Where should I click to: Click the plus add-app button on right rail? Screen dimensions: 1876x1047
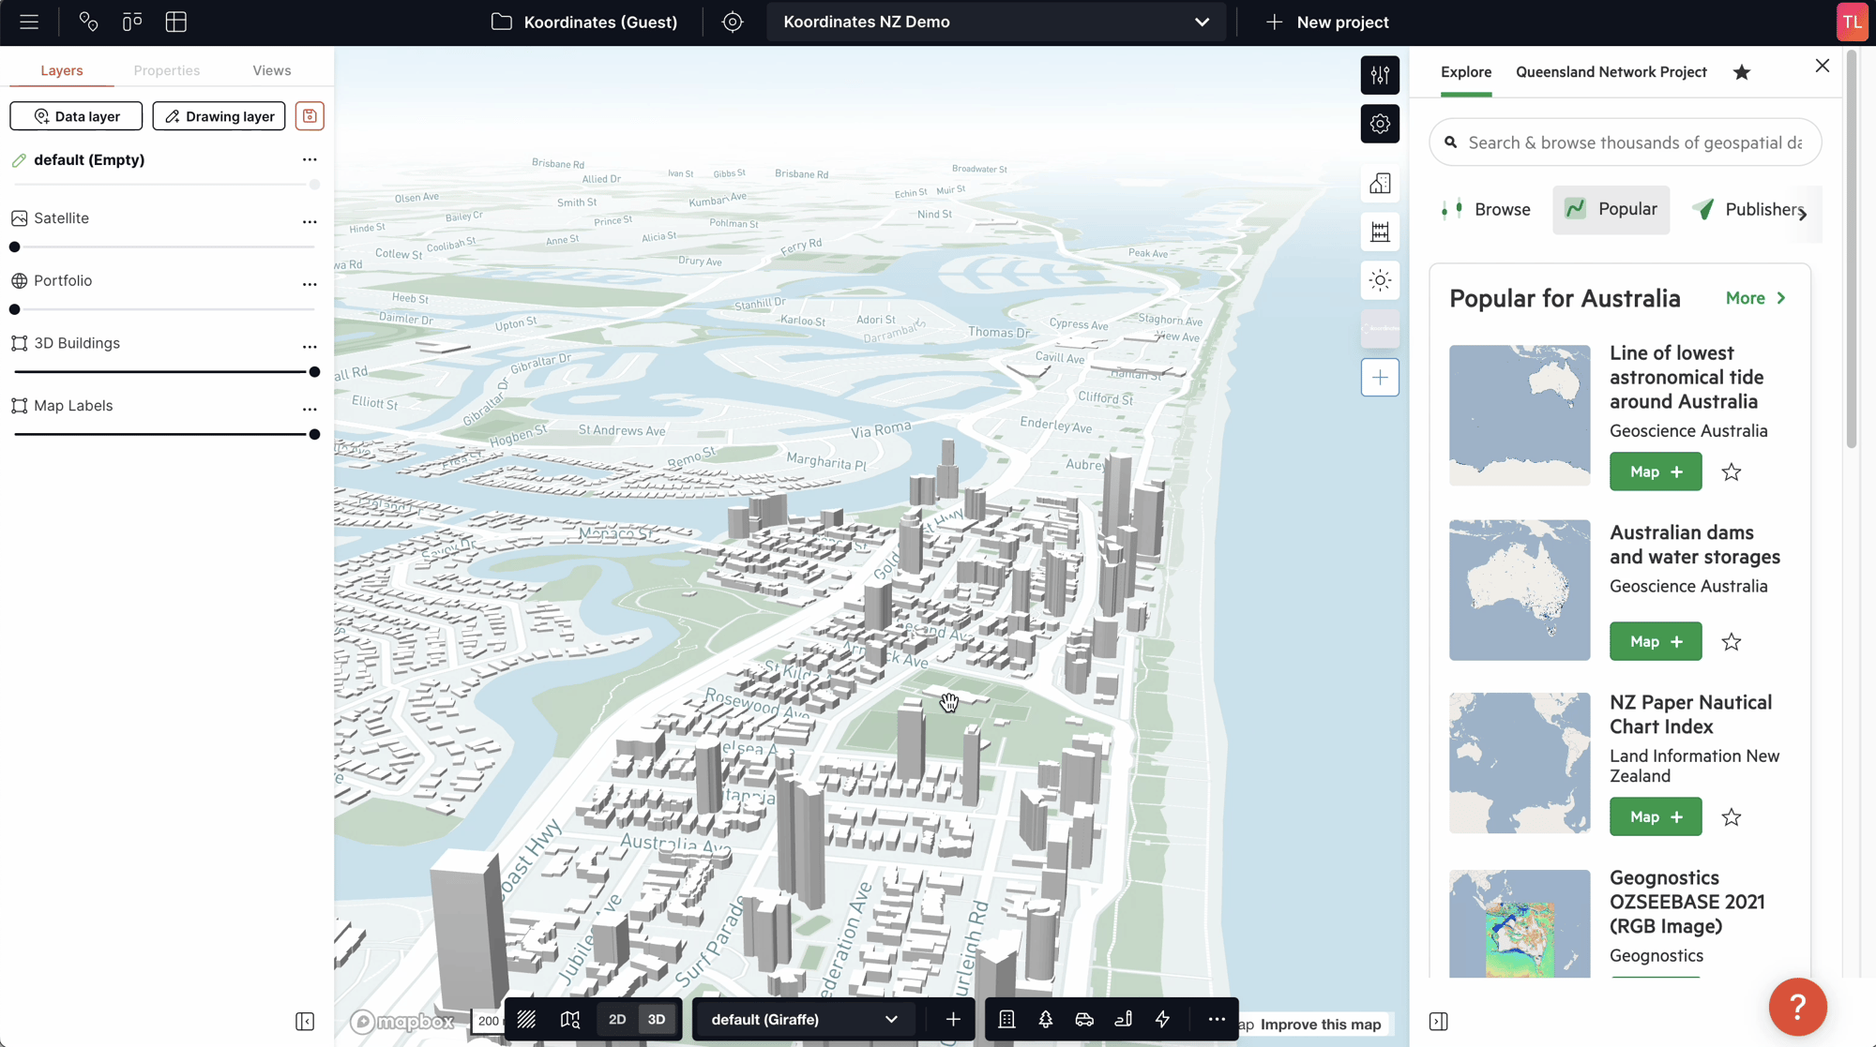(x=1380, y=378)
